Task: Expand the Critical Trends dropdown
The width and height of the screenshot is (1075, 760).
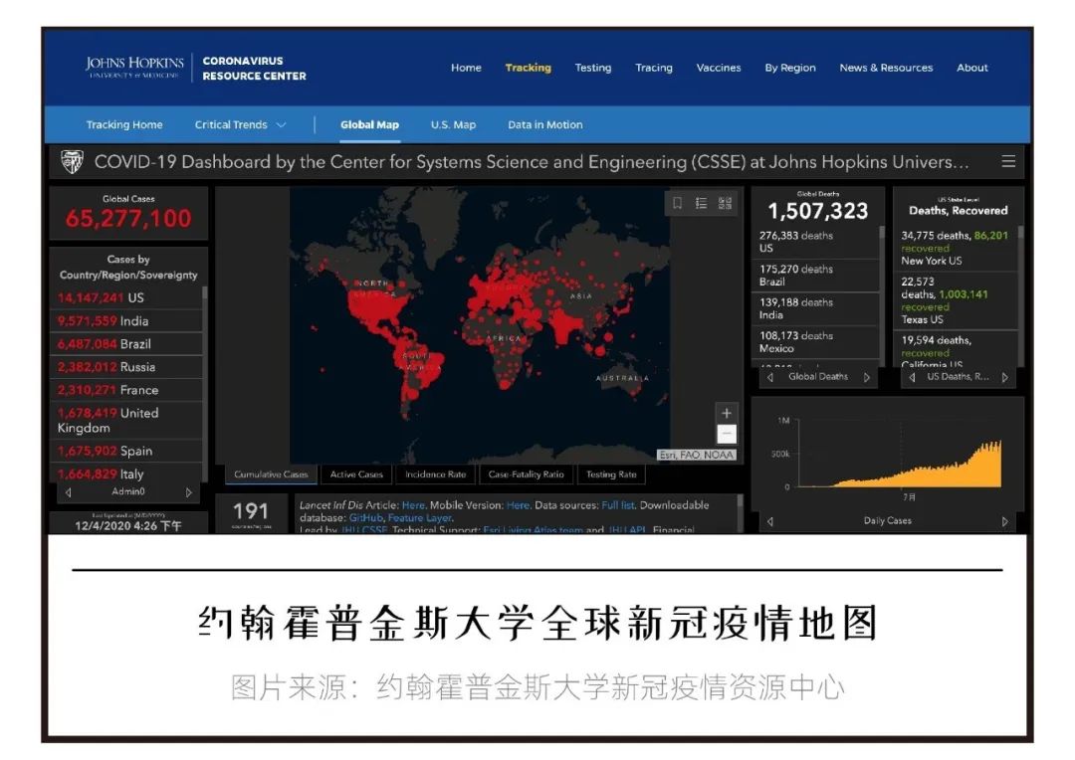Action: pyautogui.click(x=240, y=124)
